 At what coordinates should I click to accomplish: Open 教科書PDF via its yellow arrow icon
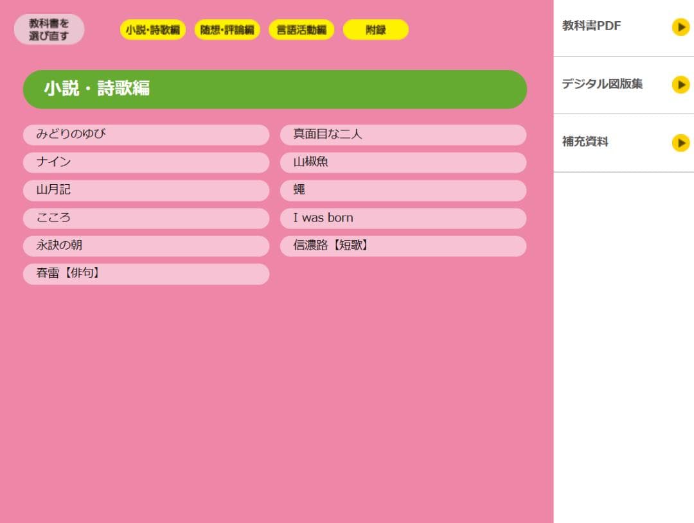pos(680,27)
